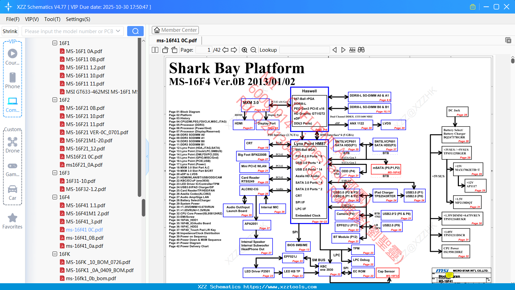The image size is (515, 290).
Task: Open MS-16F21M1-20.pdf
Action: [89, 140]
